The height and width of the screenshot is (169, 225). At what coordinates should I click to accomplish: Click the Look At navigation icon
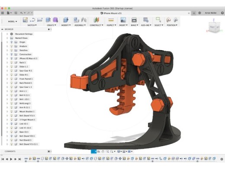[99, 151]
